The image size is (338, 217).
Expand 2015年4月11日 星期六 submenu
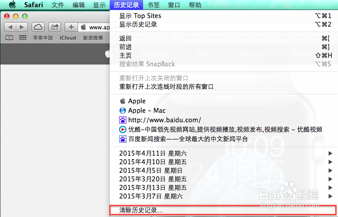[224, 153]
